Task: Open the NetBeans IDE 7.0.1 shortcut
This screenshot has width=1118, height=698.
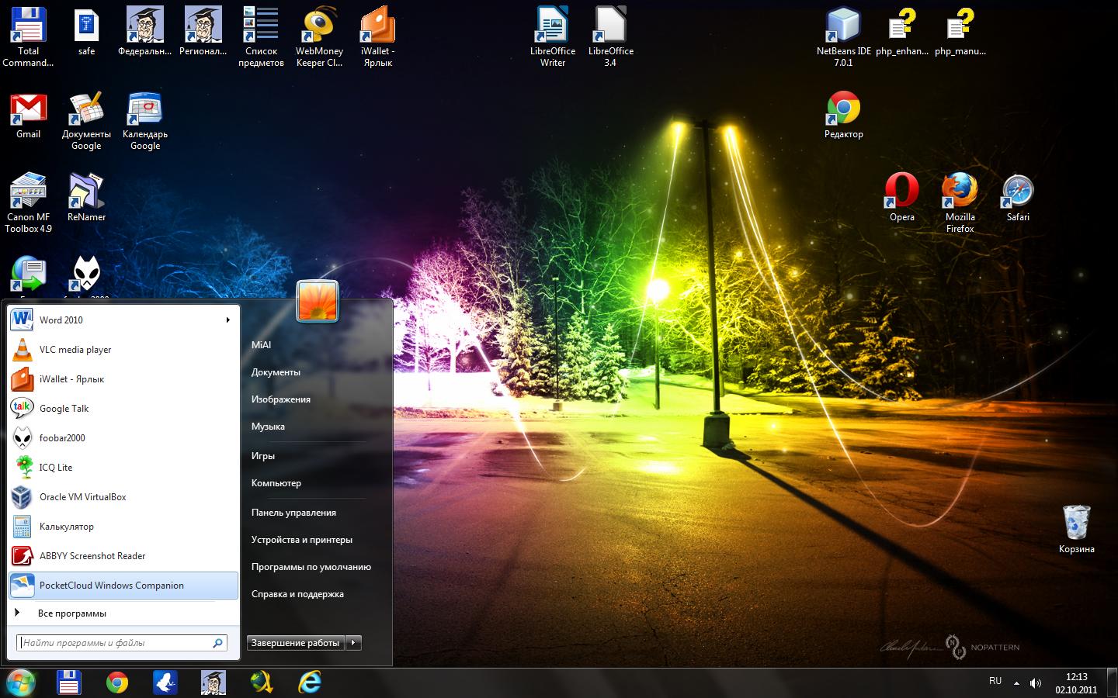Action: pyautogui.click(x=843, y=25)
